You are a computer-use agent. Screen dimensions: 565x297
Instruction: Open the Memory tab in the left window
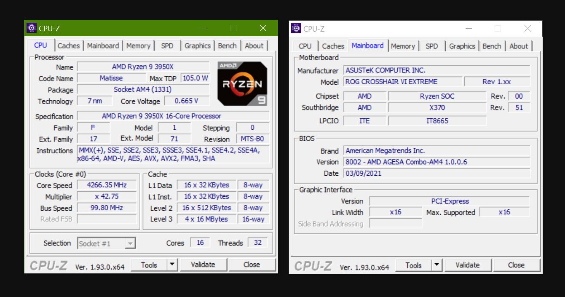coord(138,45)
